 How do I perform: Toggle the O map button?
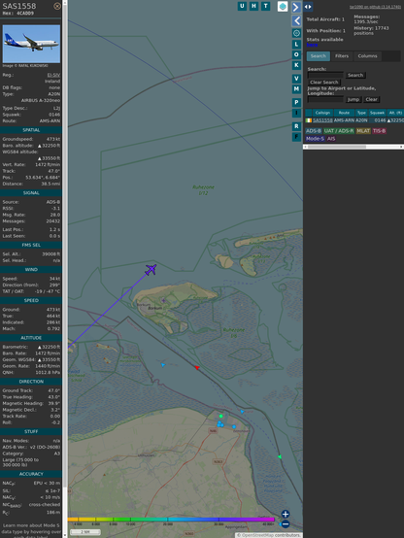296,54
